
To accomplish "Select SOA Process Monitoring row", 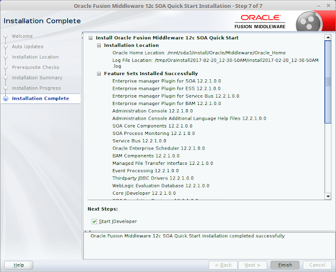I will (x=154, y=133).
